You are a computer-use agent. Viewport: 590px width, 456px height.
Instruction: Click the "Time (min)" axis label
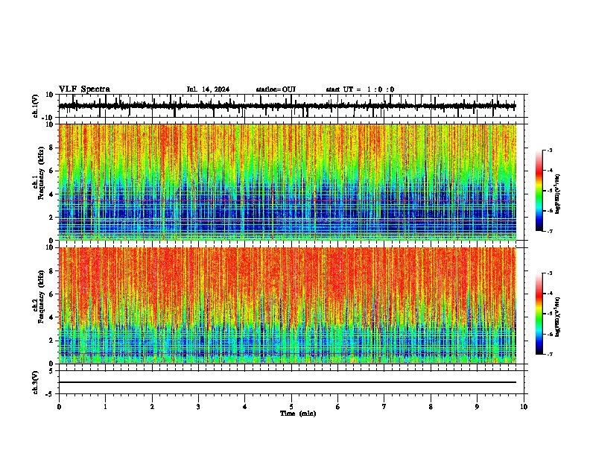coord(298,414)
